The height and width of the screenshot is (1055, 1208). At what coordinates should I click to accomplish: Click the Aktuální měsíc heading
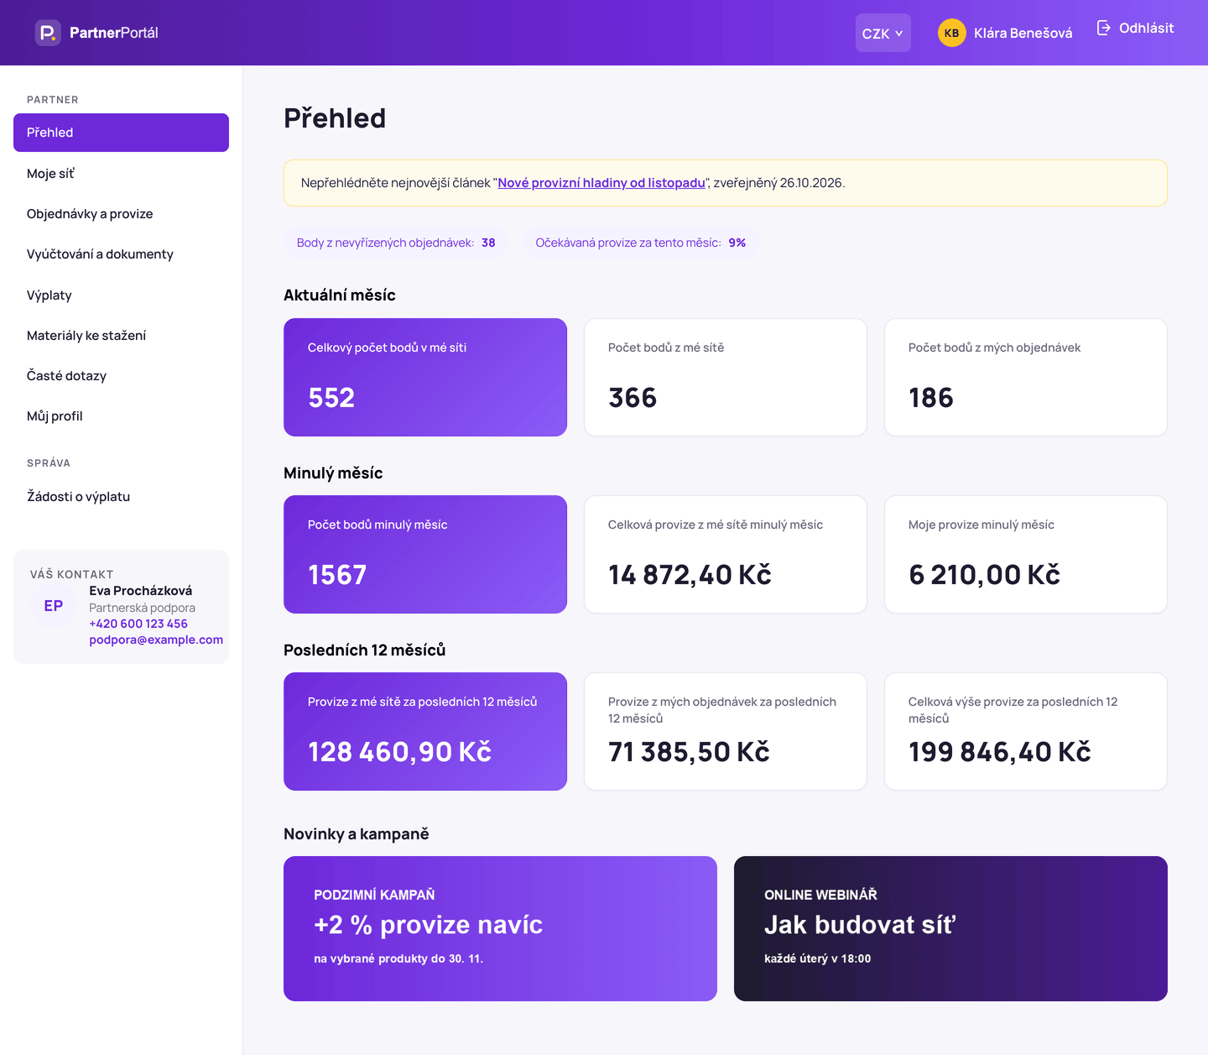click(340, 295)
